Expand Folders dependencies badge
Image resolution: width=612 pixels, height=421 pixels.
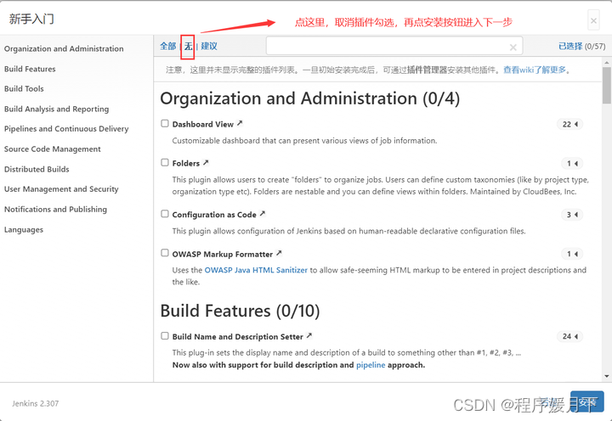pos(572,163)
